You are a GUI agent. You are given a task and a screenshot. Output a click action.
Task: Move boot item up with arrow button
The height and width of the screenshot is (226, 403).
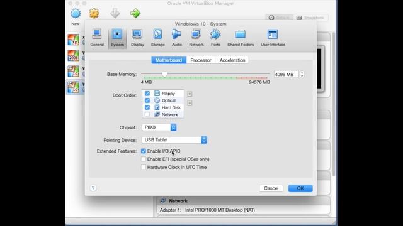[190, 94]
